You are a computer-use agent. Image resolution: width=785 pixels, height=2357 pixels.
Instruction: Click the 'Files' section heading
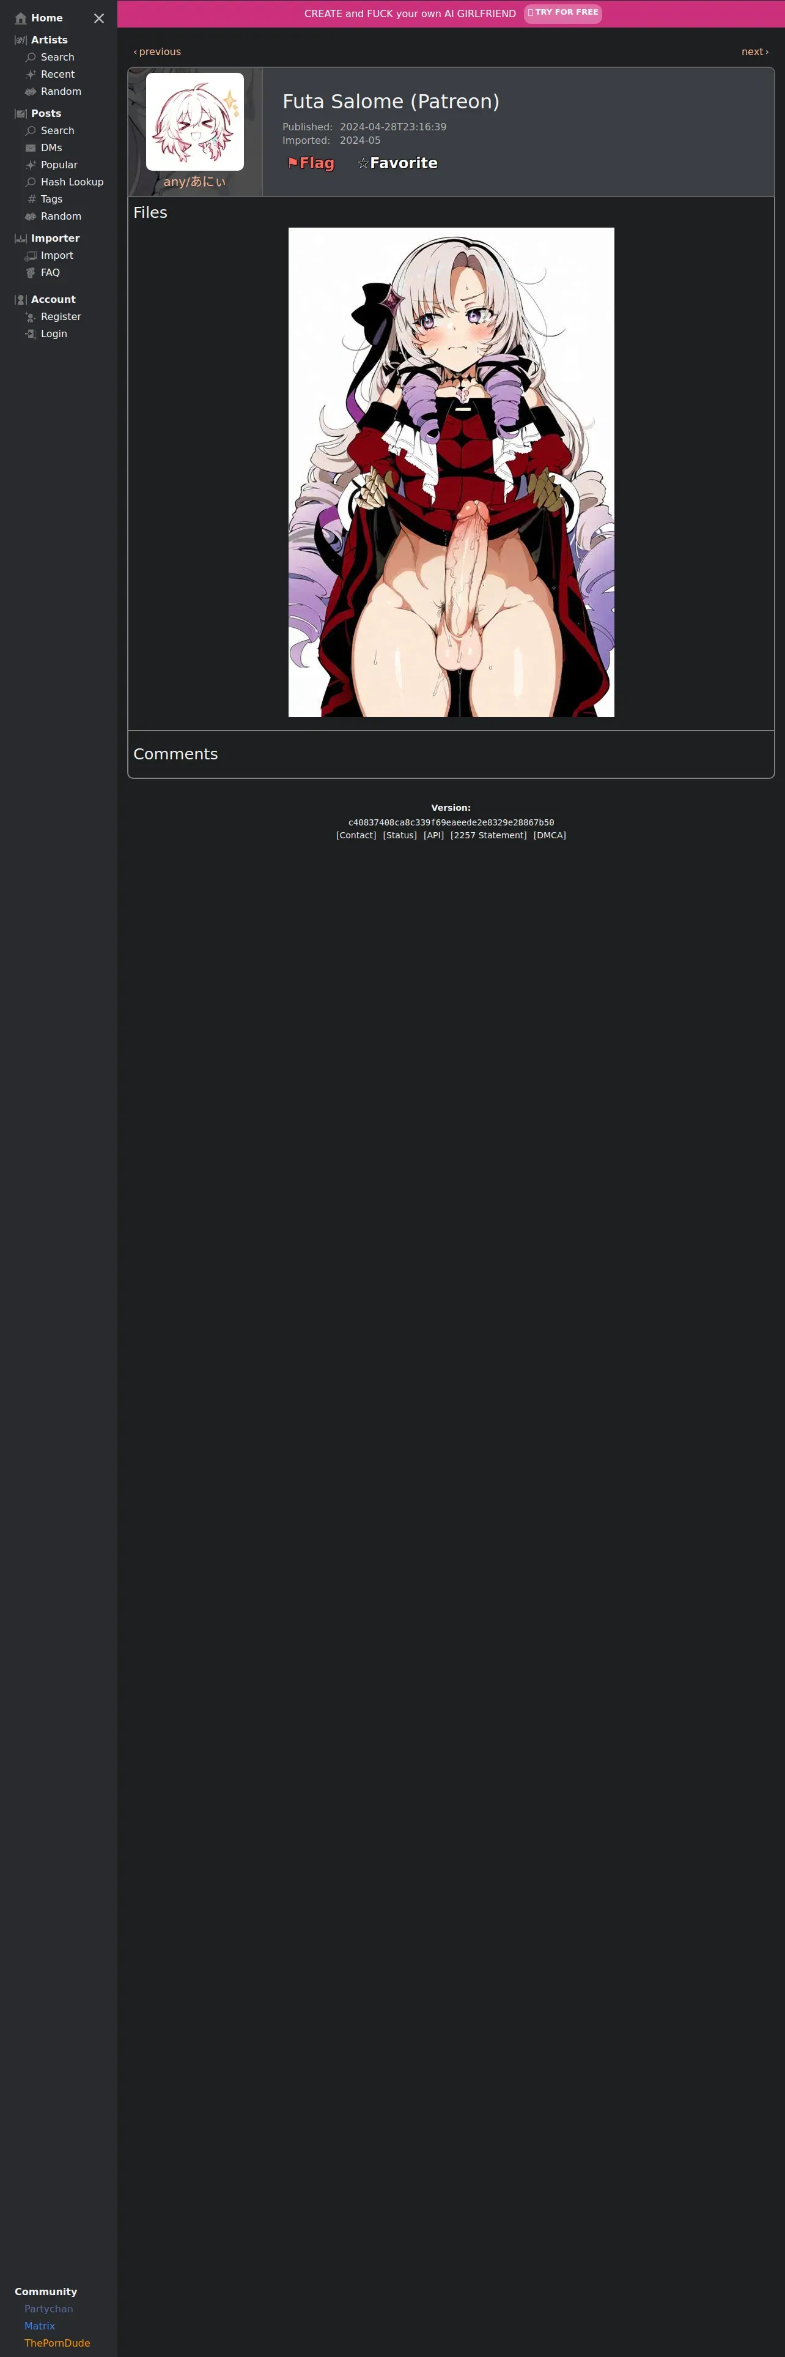(x=151, y=212)
